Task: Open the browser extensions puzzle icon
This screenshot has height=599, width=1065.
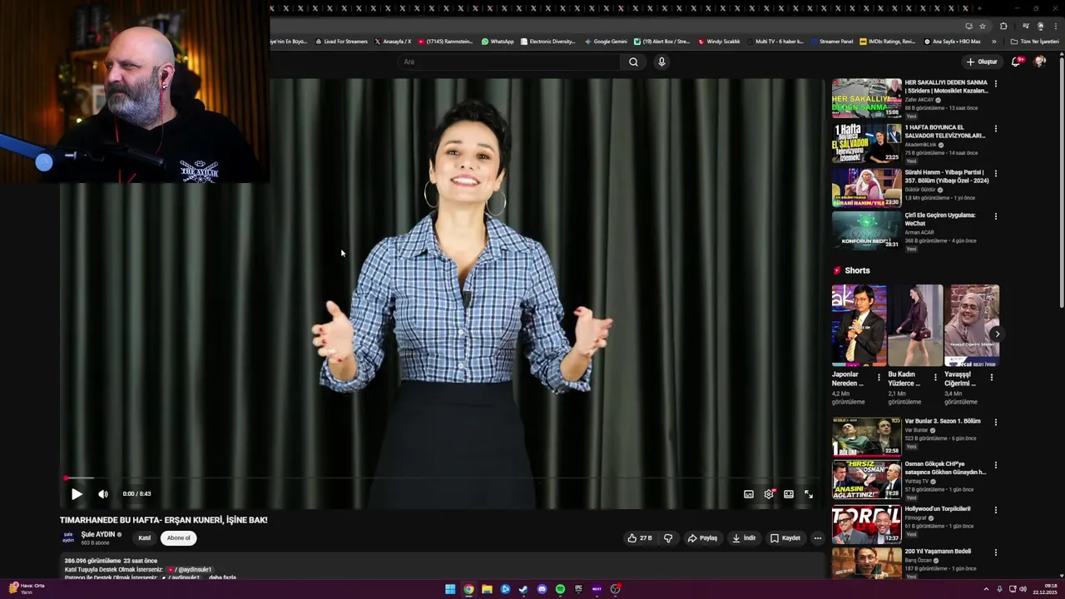Action: [1003, 26]
